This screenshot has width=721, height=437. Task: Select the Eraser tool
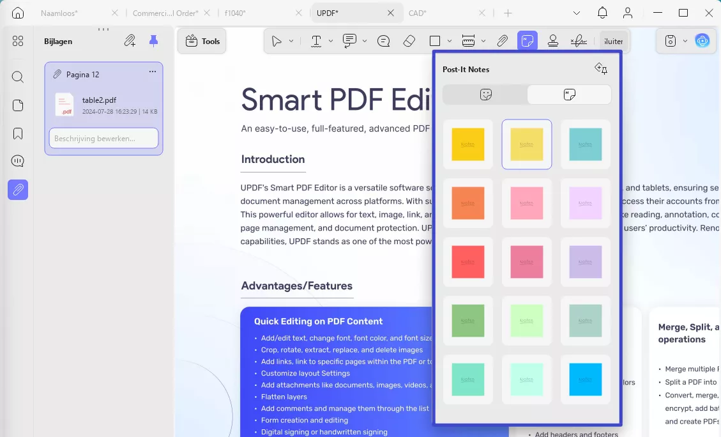click(409, 42)
